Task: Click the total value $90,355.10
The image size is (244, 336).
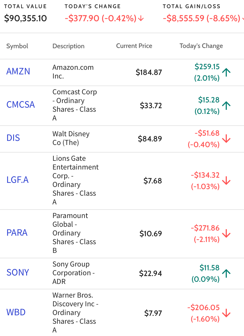Action: click(x=26, y=19)
